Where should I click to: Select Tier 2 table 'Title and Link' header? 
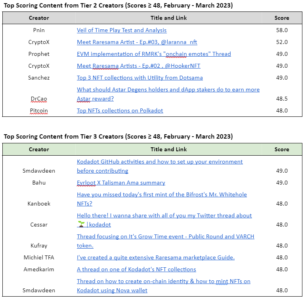coord(168,18)
